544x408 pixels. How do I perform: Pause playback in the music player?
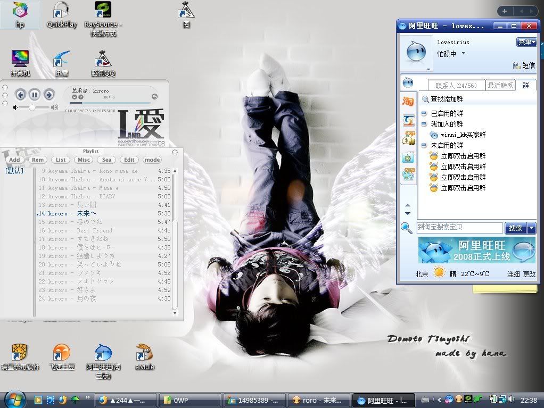[35, 95]
